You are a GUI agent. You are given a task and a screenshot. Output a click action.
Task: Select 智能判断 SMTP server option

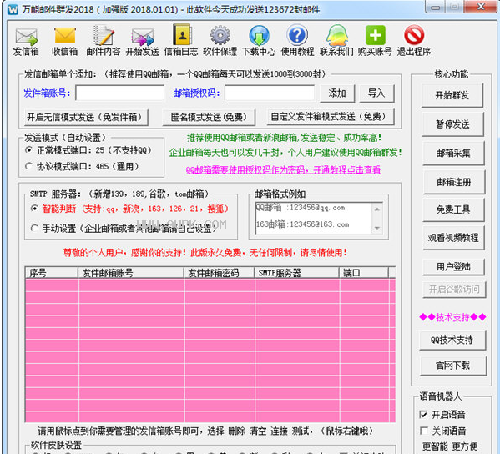pyautogui.click(x=34, y=209)
